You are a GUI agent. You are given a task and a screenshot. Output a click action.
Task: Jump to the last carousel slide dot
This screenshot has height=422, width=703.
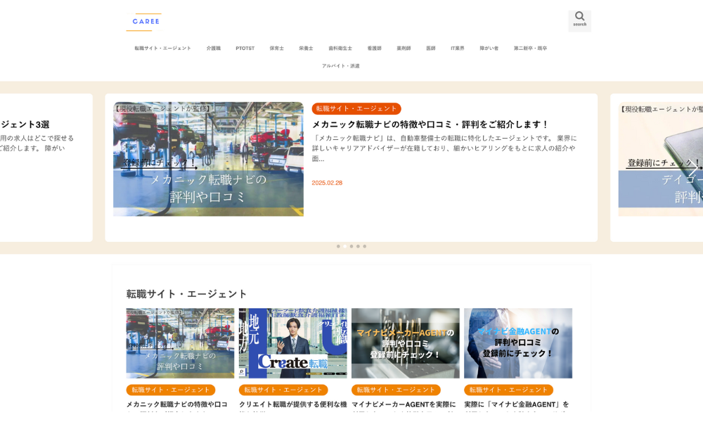[x=364, y=246]
